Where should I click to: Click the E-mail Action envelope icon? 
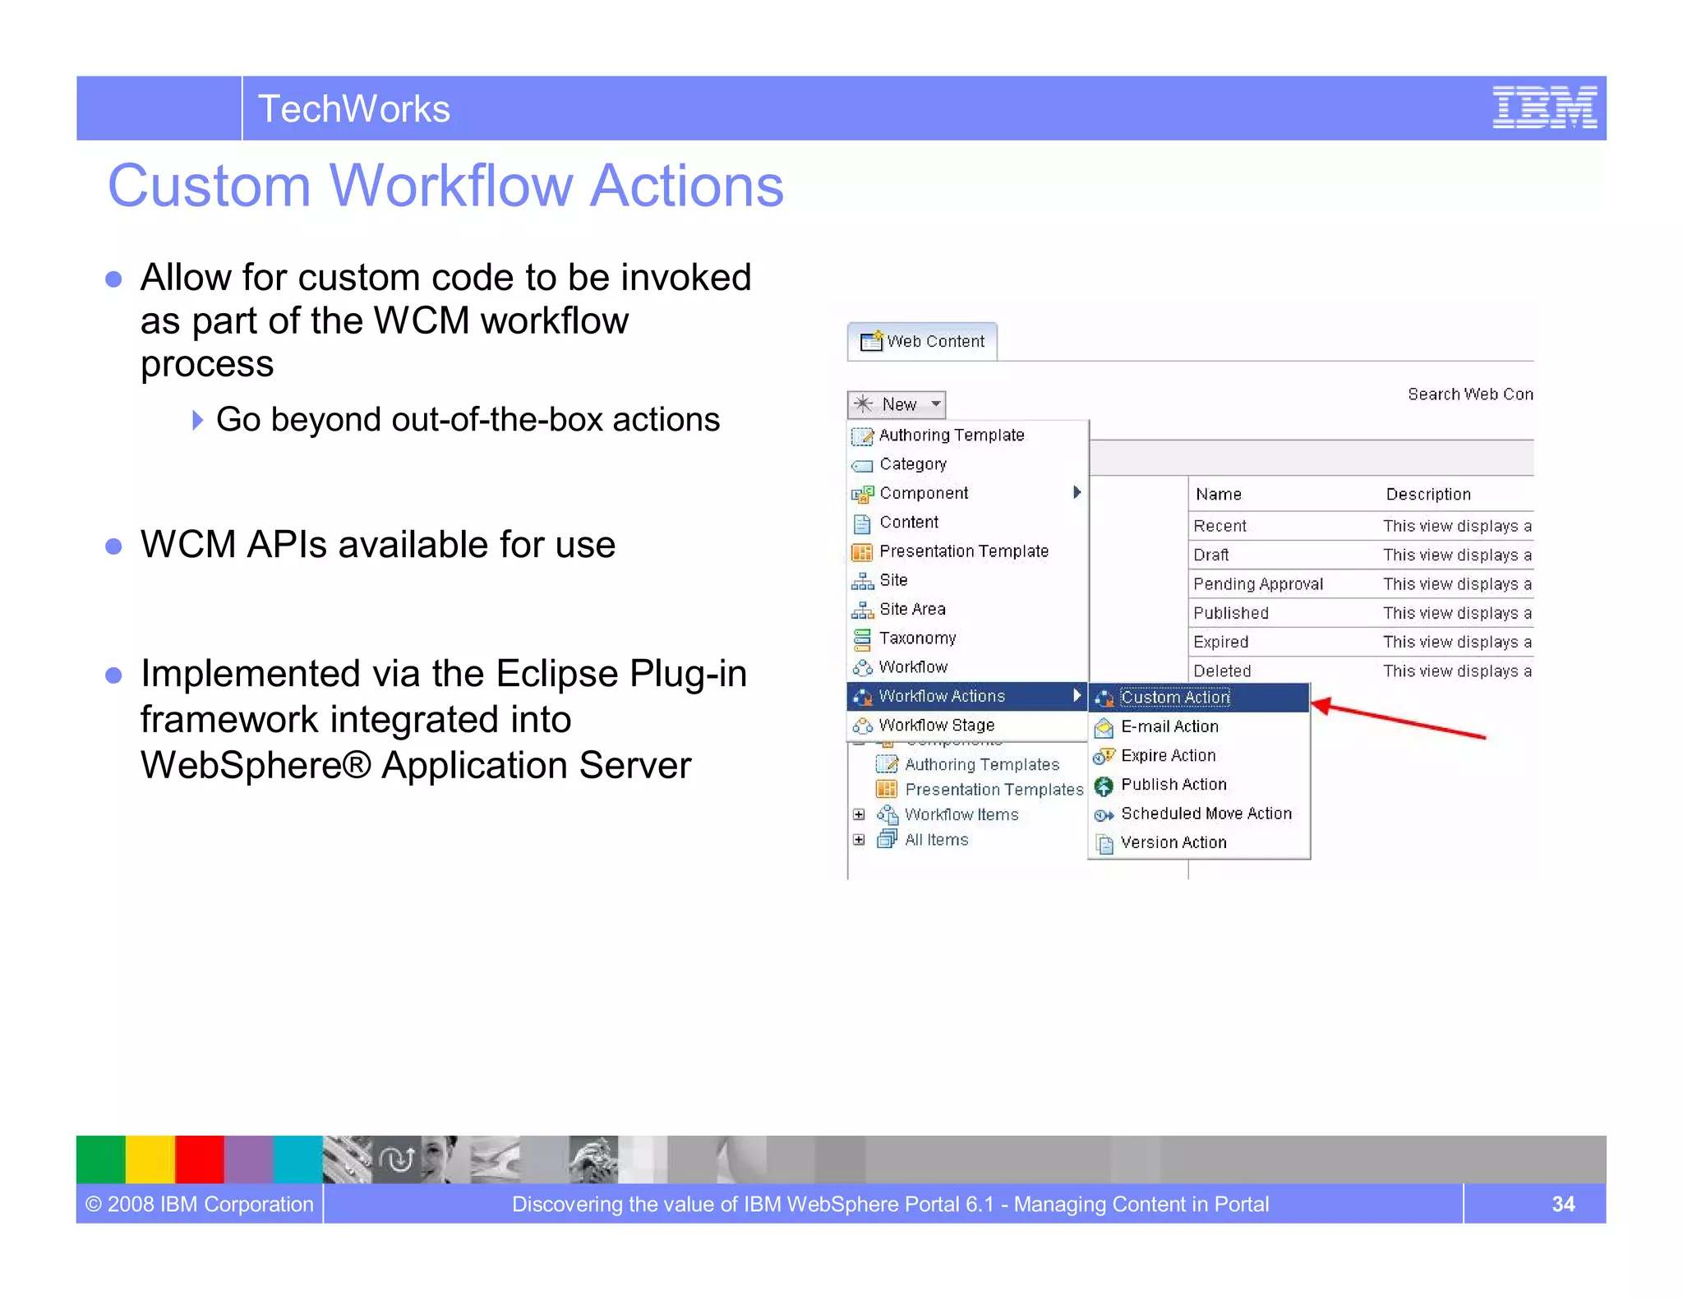(x=1104, y=728)
